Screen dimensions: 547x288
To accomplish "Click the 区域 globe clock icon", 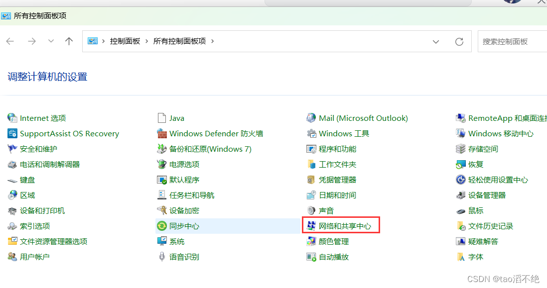I will (x=12, y=195).
